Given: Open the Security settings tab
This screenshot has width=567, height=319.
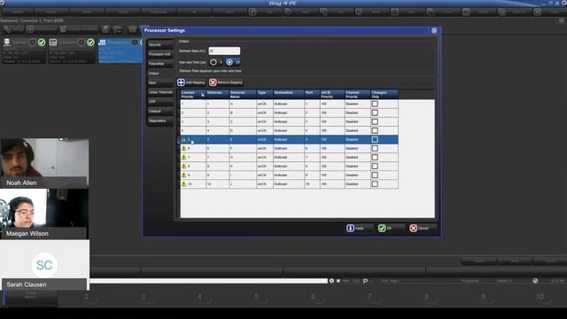Looking at the screenshot, I should [159, 45].
